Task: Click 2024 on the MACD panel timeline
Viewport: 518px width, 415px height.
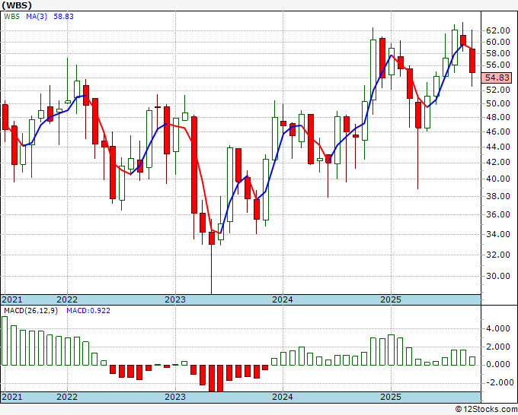Action: coord(283,397)
